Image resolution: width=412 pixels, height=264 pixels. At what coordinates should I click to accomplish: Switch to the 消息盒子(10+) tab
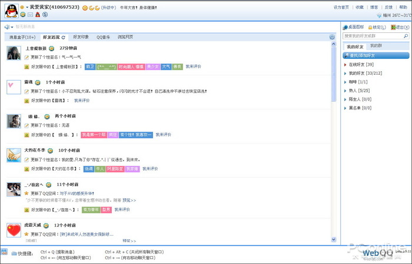pos(22,37)
